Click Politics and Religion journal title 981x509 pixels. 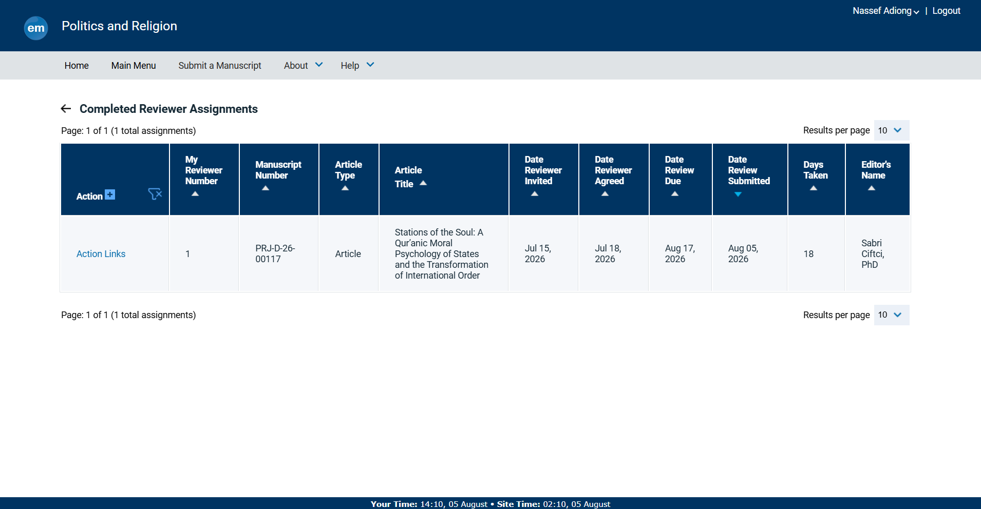pos(119,26)
